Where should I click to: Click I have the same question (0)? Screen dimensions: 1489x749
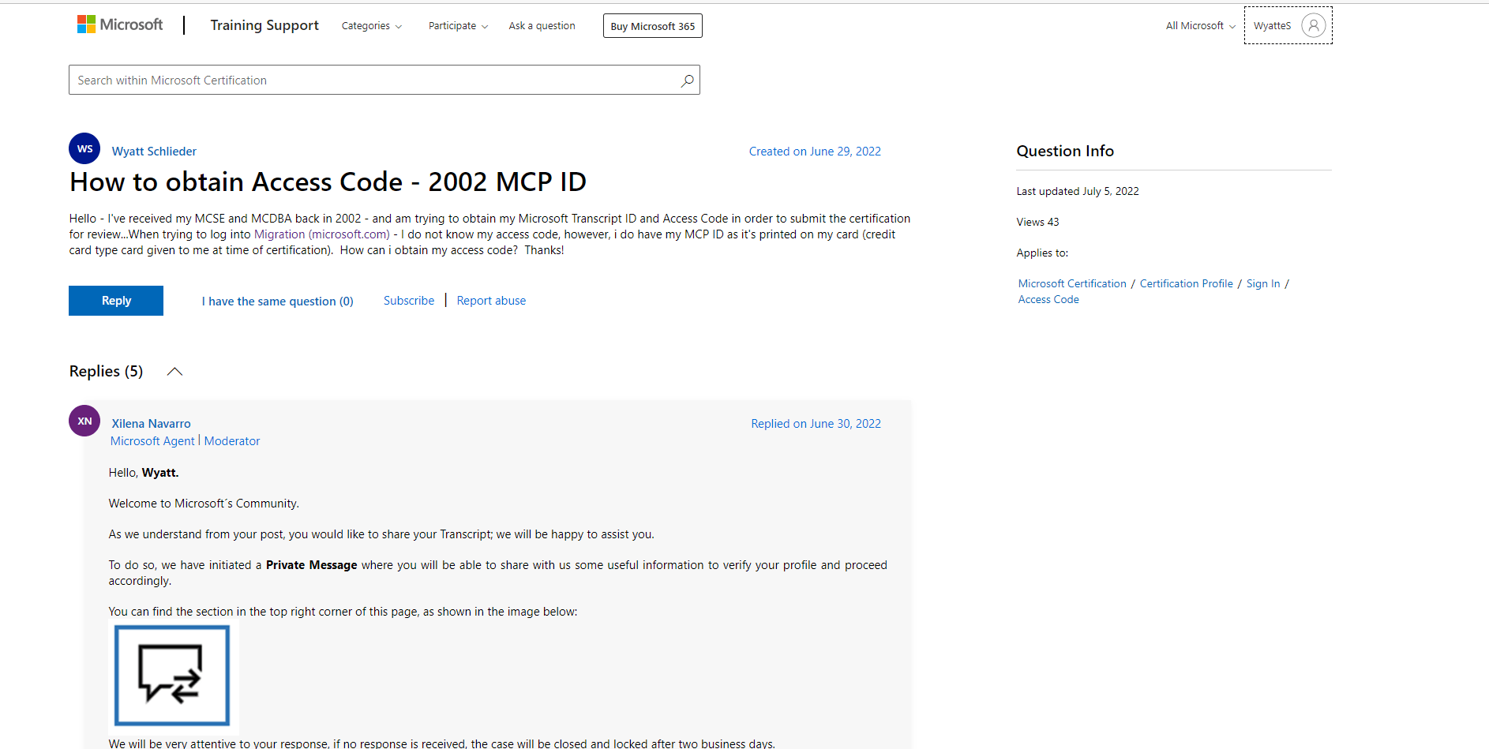(x=277, y=301)
